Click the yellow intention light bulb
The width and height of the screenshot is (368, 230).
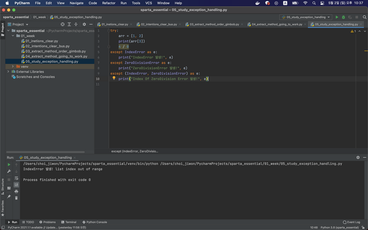pos(114,78)
